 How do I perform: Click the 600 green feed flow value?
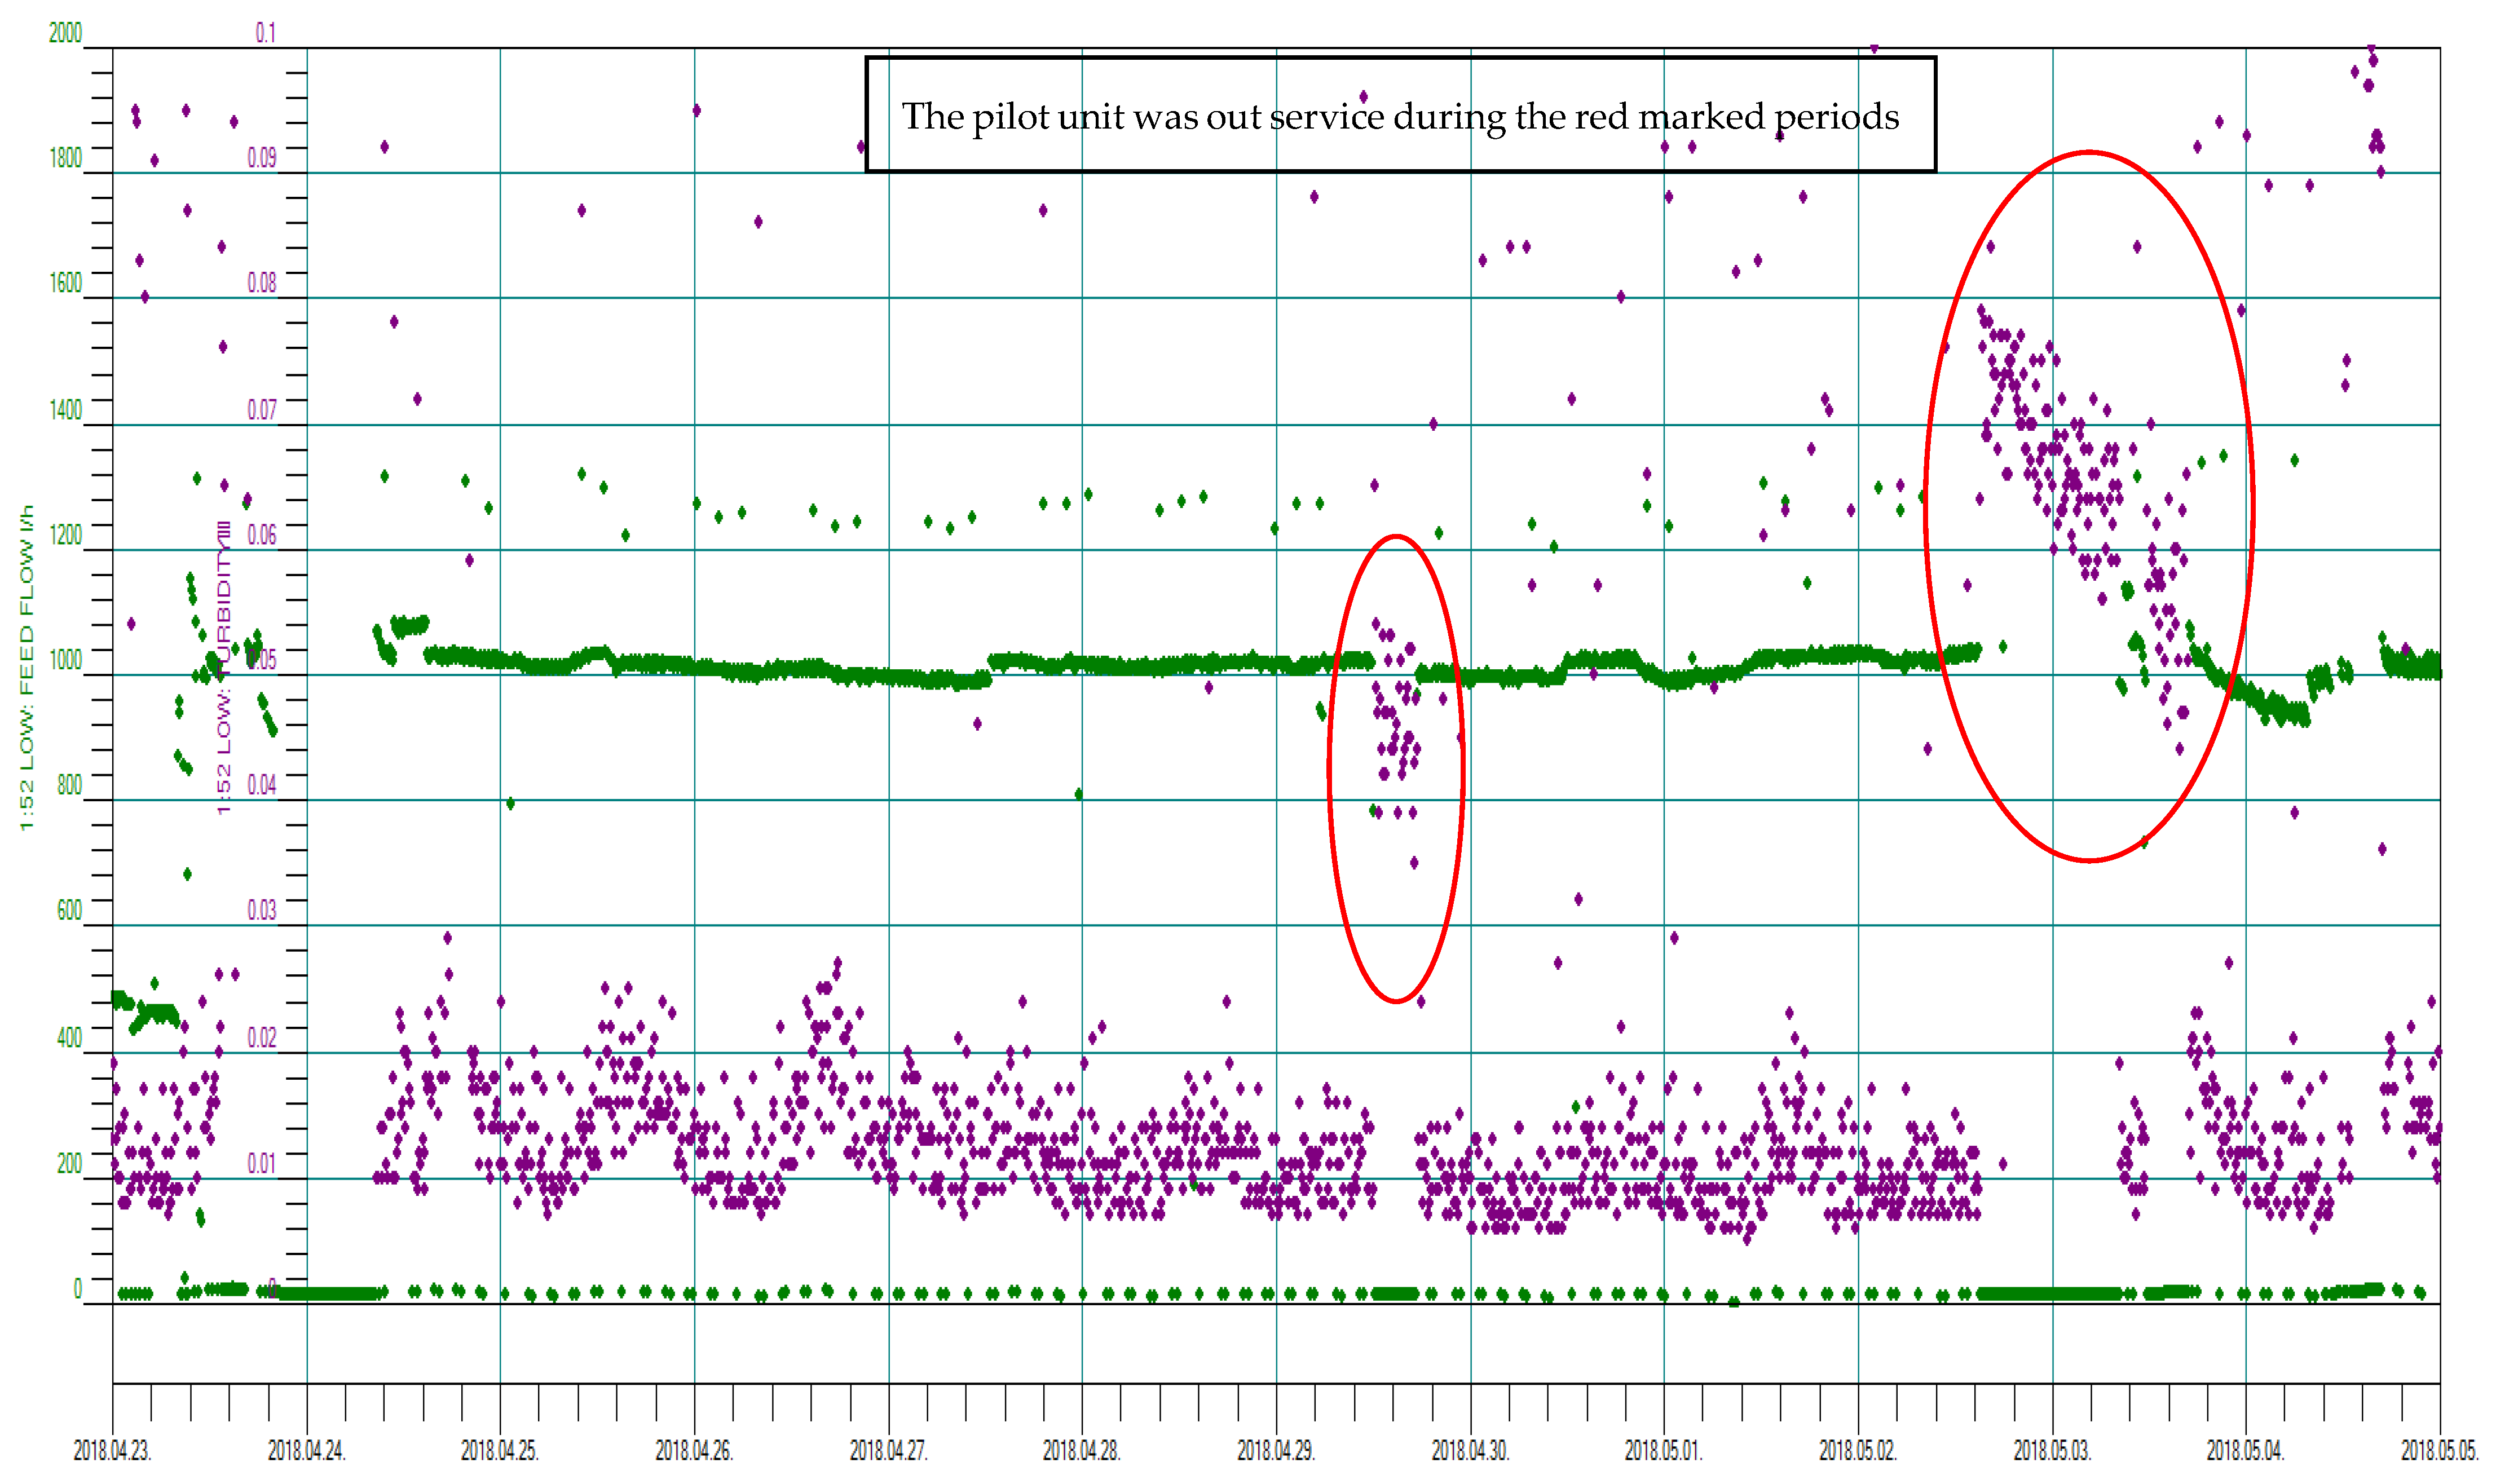tap(69, 909)
